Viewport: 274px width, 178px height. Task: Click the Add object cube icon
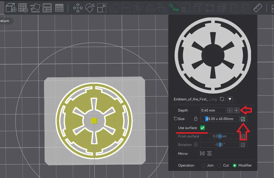[x=11, y=8]
